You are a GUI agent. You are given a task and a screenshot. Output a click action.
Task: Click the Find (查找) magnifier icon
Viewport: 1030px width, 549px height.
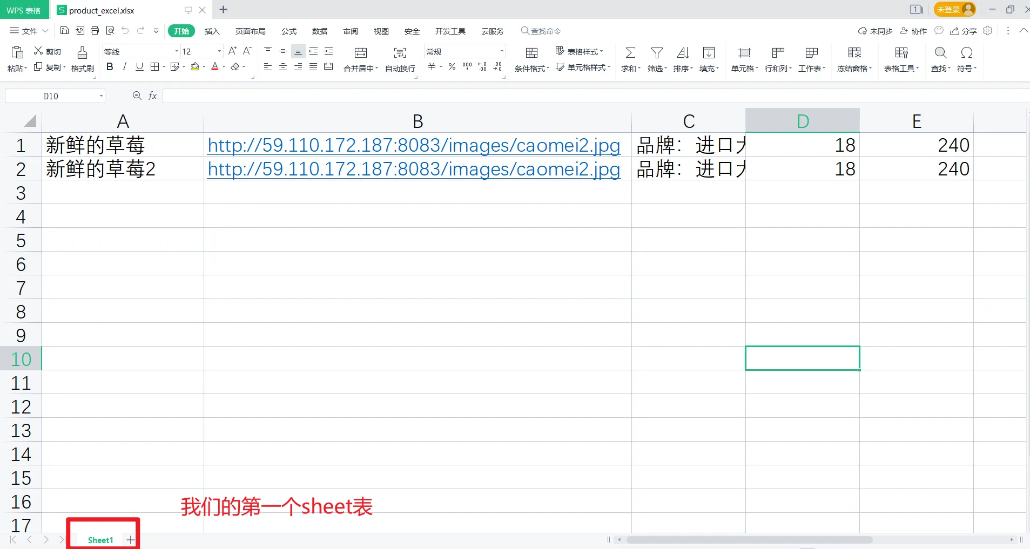(941, 52)
